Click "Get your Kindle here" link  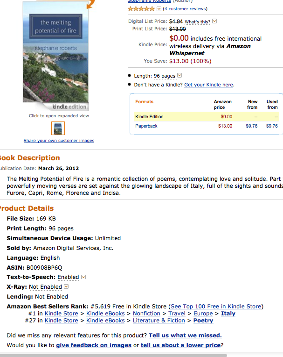[208, 85]
